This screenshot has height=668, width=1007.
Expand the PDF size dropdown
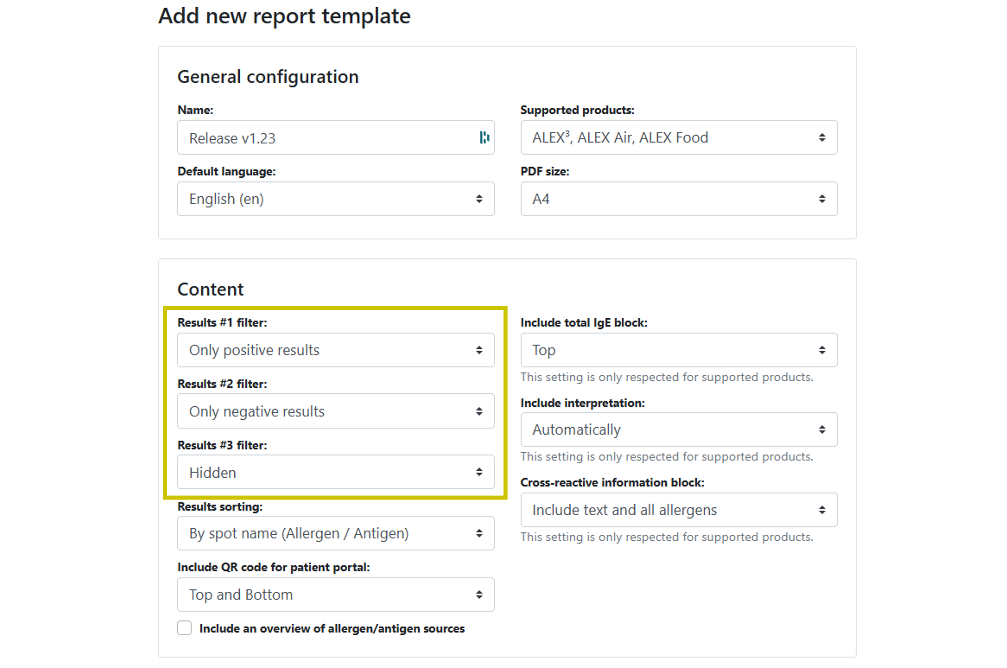(x=678, y=199)
